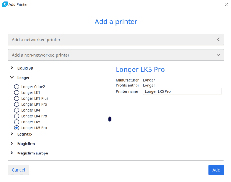Collapse the Add a non-networked printer section
The height and width of the screenshot is (182, 231).
point(116,55)
